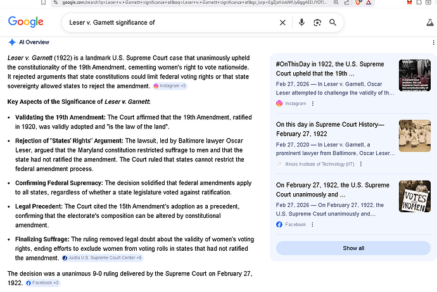This screenshot has width=437, height=292.
Task: Click the Google logo
Action: pos(26,22)
